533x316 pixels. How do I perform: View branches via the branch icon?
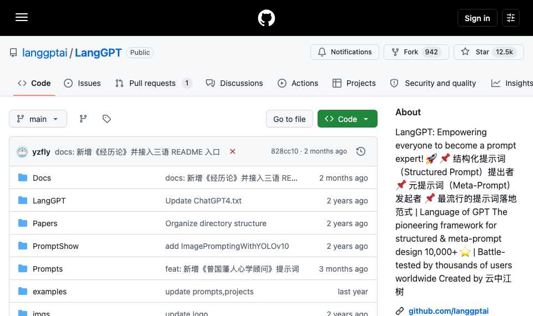pos(83,119)
